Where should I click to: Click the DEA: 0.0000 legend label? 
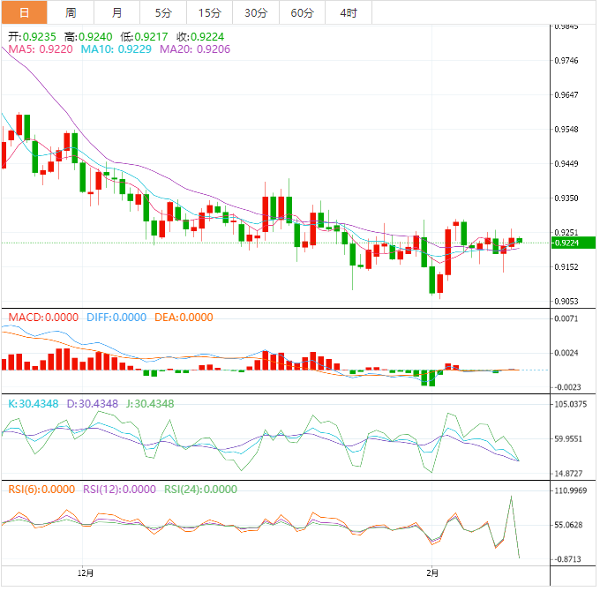click(x=184, y=318)
